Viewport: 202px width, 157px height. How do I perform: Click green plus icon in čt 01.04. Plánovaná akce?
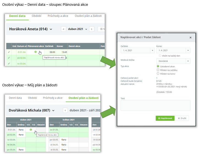point(35,52)
